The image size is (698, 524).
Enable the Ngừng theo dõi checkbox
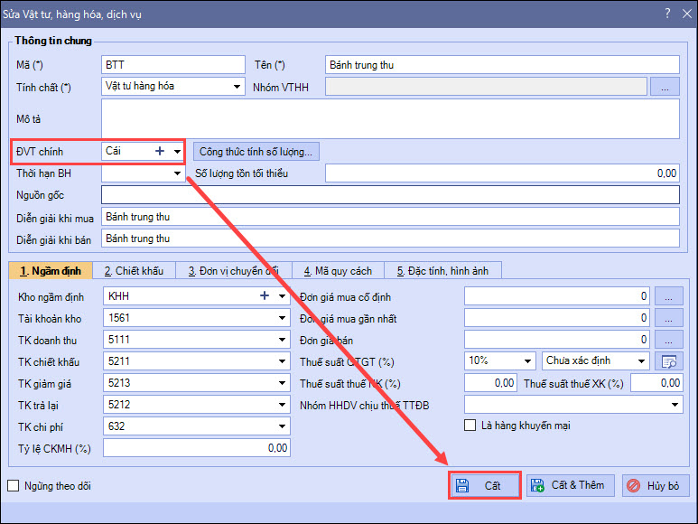[14, 486]
